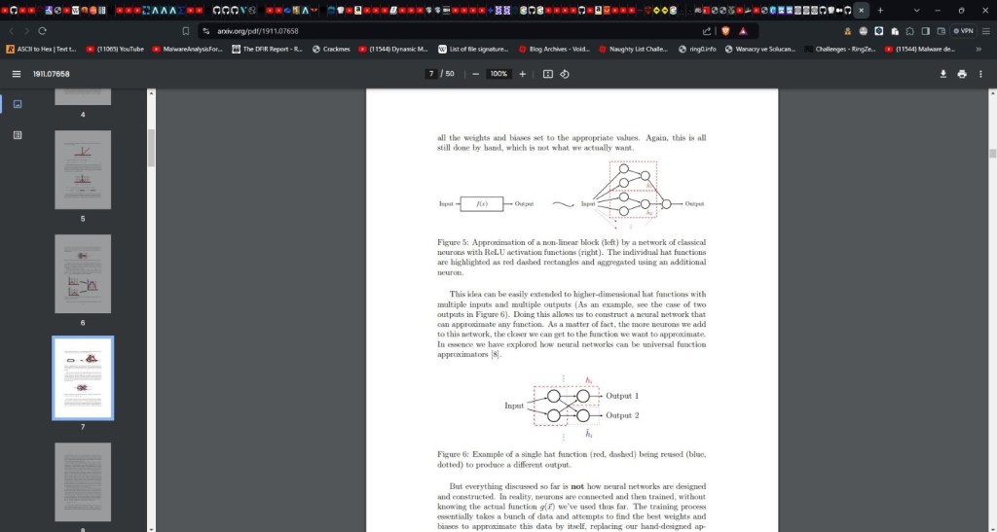The width and height of the screenshot is (997, 532).
Task: Switch to thumbnails view in sidebar
Action: point(17,103)
